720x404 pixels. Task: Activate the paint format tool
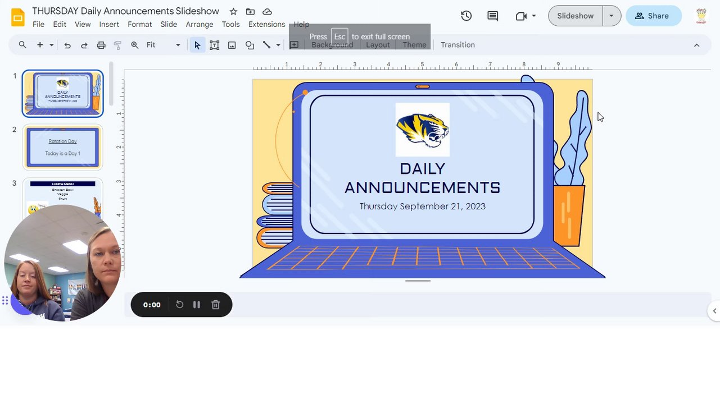(x=118, y=45)
